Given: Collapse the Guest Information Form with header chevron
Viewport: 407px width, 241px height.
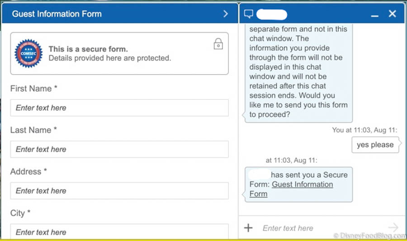Looking at the screenshot, I should [x=226, y=14].
